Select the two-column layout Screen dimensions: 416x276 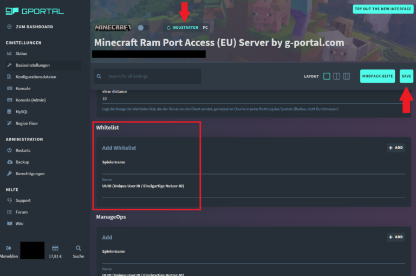click(x=337, y=76)
